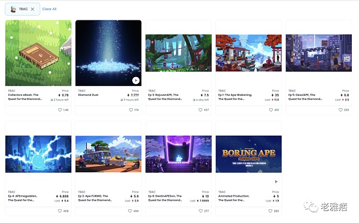This screenshot has width=359, height=223.
Task: Remove the TBAC filter chip
Action: tap(32, 9)
